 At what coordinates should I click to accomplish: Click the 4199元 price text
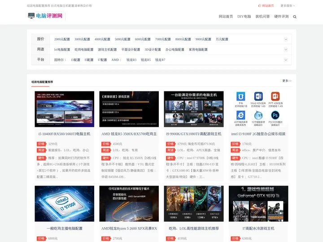tap(182, 238)
